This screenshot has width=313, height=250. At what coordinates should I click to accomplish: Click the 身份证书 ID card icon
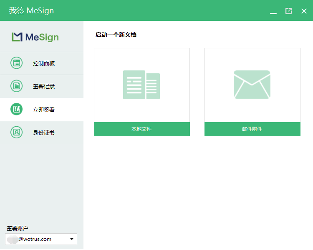tap(16, 132)
